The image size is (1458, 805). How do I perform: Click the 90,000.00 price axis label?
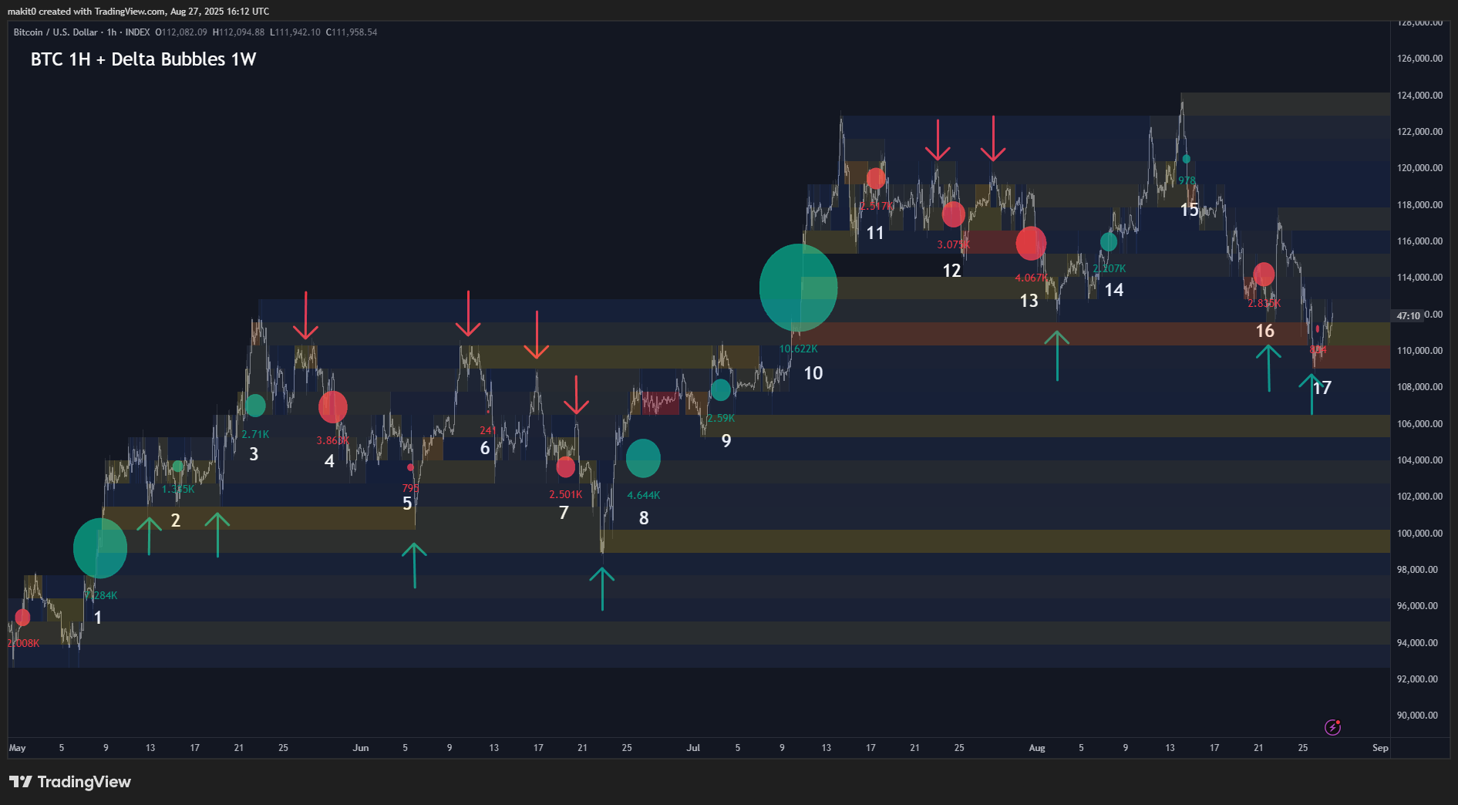pyautogui.click(x=1417, y=716)
